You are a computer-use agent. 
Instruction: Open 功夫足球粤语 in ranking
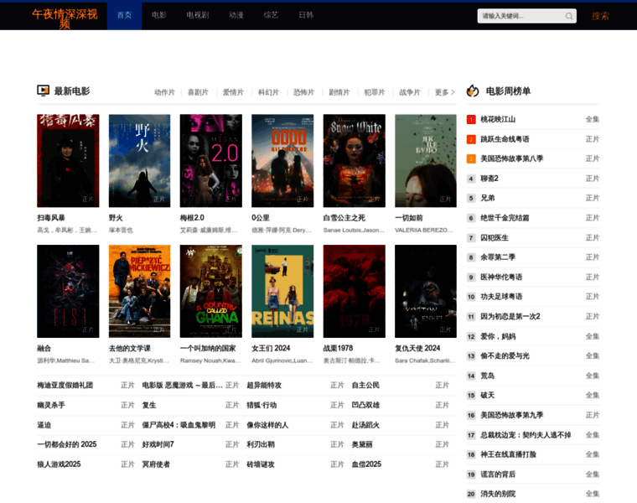tap(501, 297)
